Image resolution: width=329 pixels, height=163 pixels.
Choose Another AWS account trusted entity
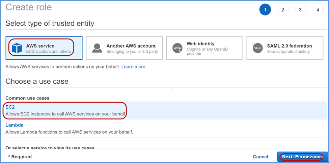pos(125,48)
